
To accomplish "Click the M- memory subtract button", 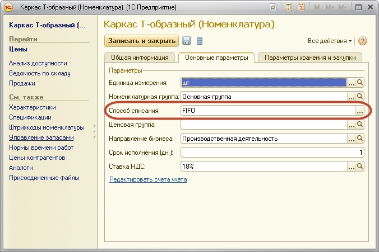I will 343,7.
